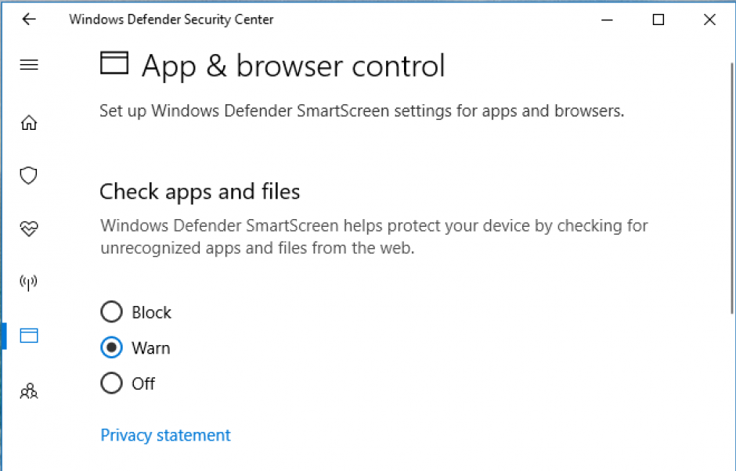736x471 pixels.
Task: Open Family options people icon
Action: coord(29,390)
